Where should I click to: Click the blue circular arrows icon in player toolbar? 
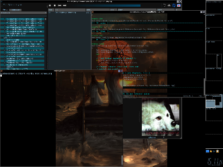pyautogui.click(x=174, y=5)
